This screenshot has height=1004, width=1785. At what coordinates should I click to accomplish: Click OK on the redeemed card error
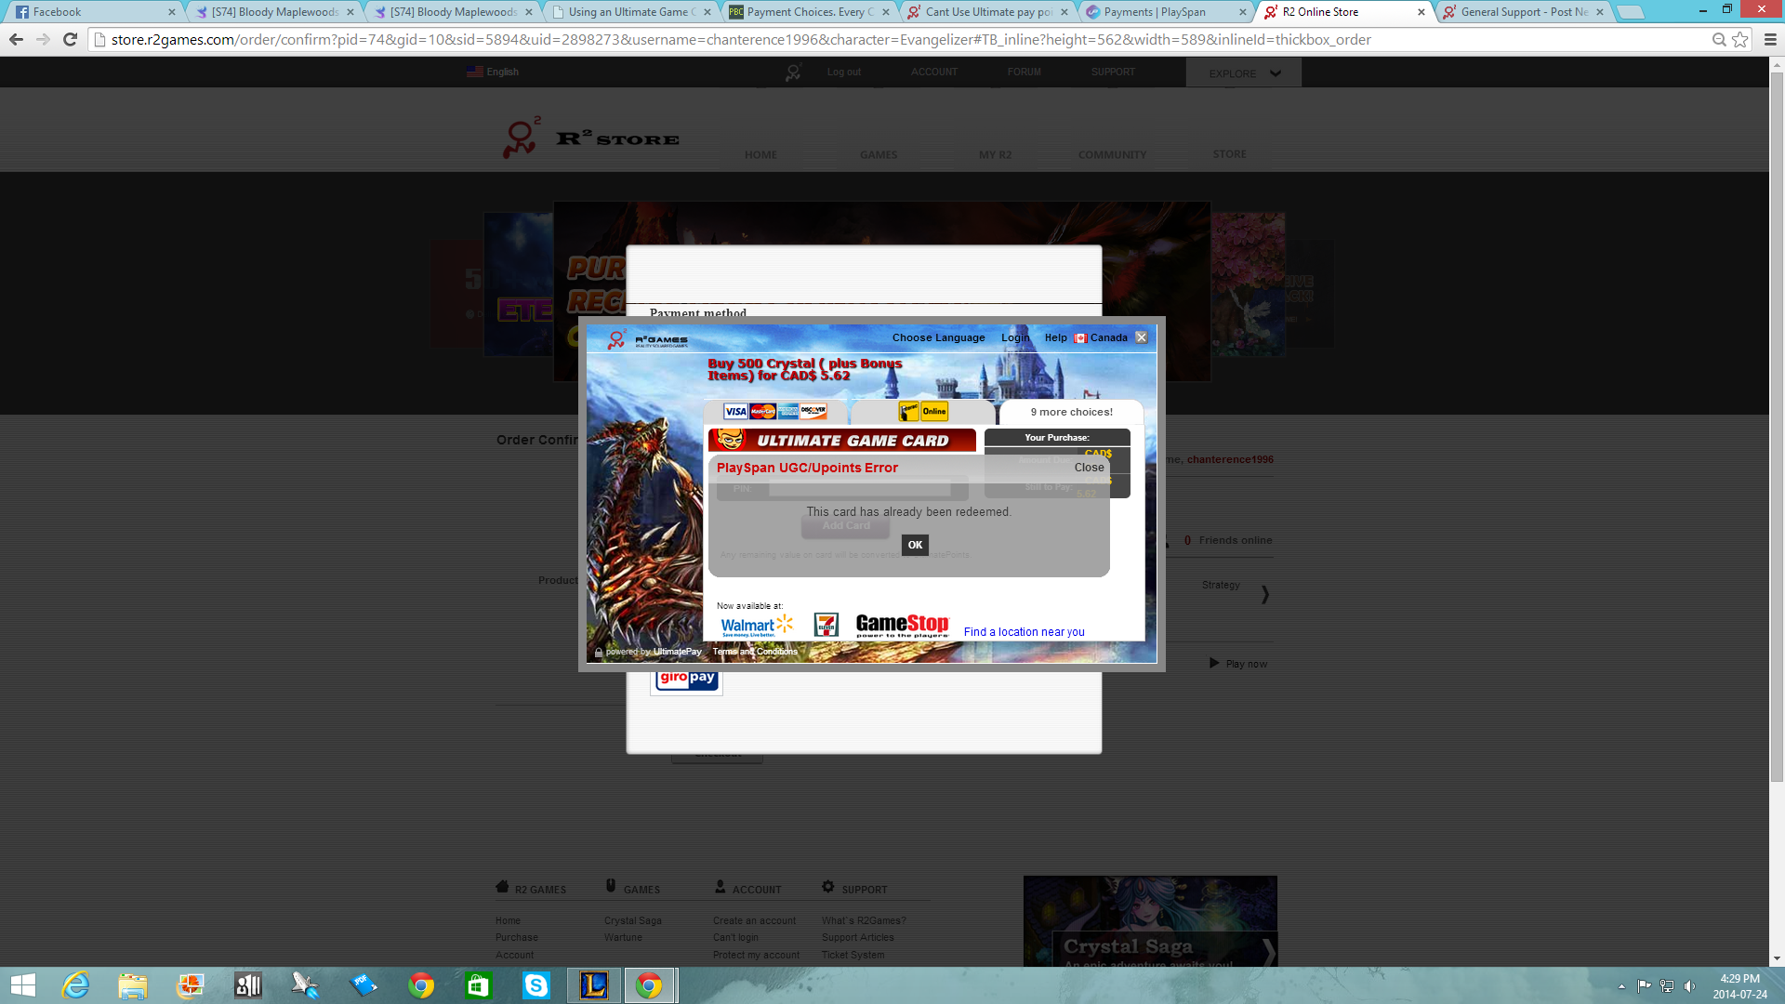[x=915, y=546]
